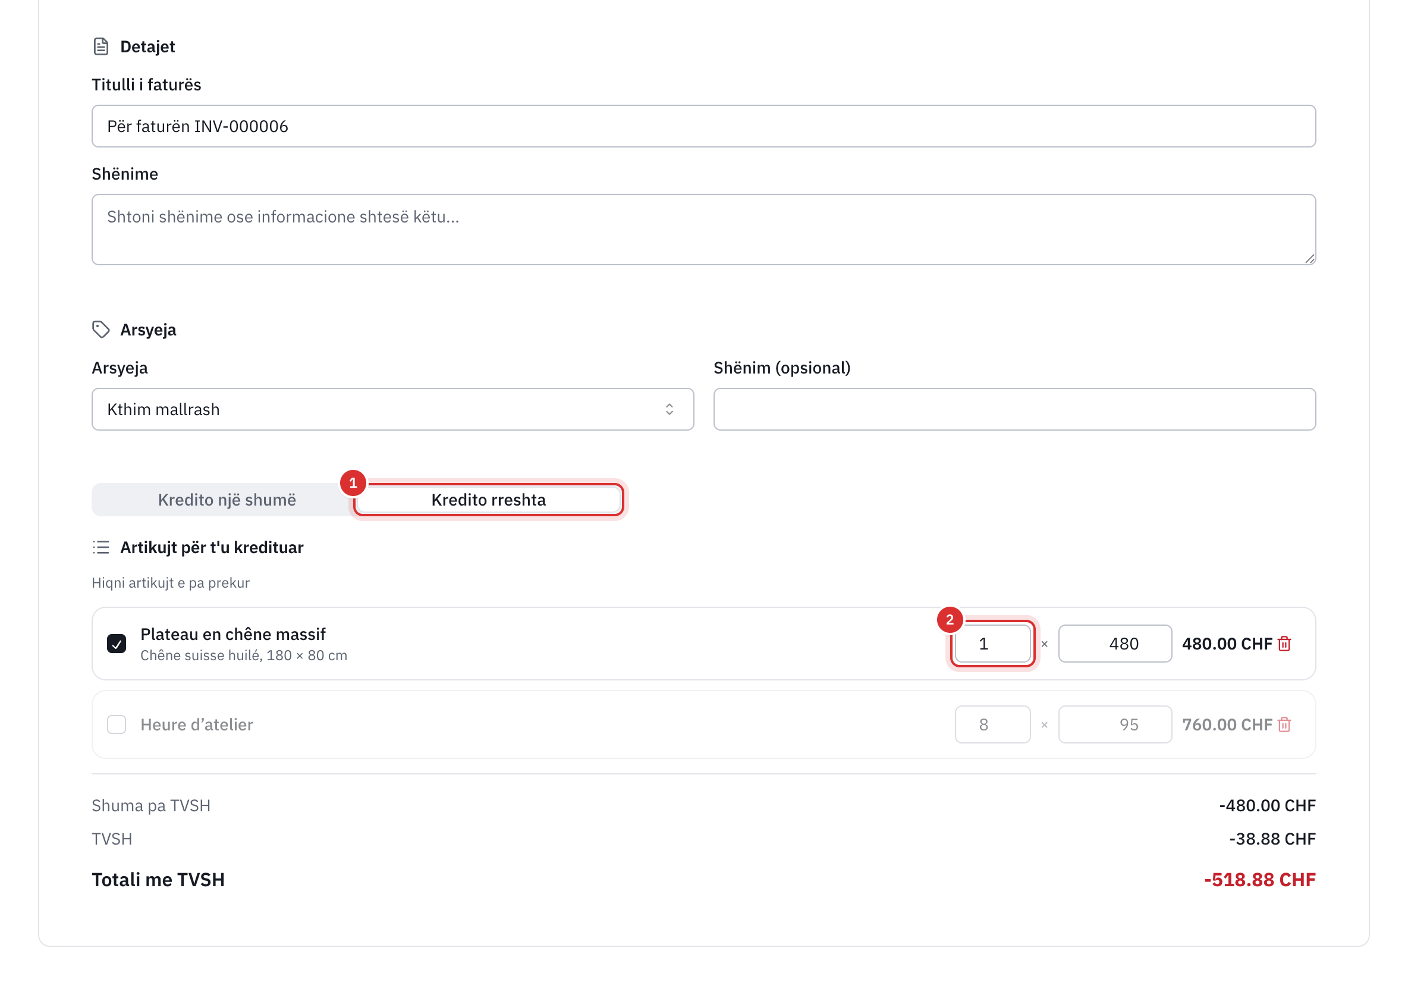
Task: Check the Heure d'atelier checkbox
Action: (x=116, y=724)
